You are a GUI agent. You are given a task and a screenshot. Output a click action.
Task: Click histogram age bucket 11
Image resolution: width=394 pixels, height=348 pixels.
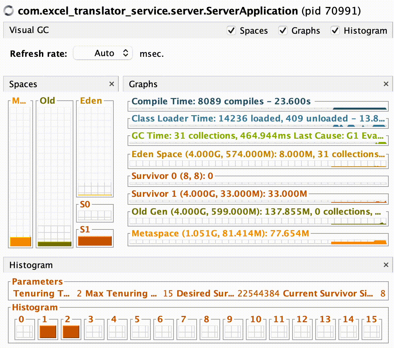(x=279, y=329)
